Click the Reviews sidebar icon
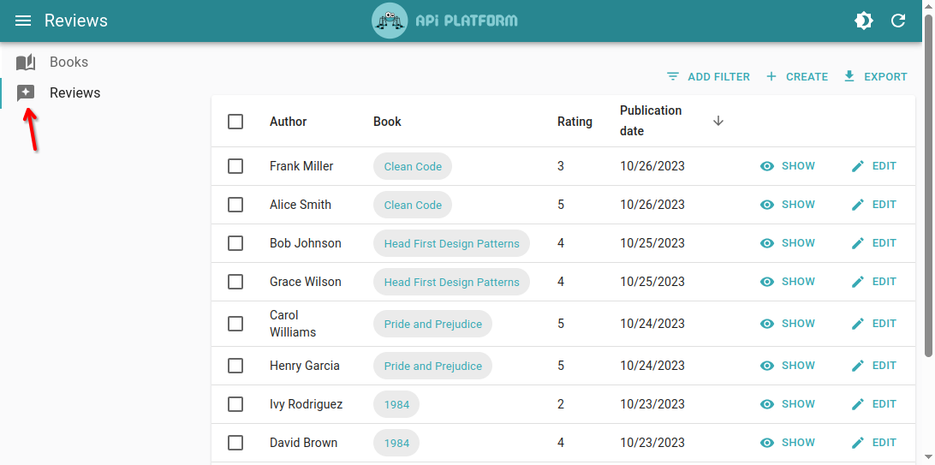Image resolution: width=935 pixels, height=465 pixels. pyautogui.click(x=26, y=92)
